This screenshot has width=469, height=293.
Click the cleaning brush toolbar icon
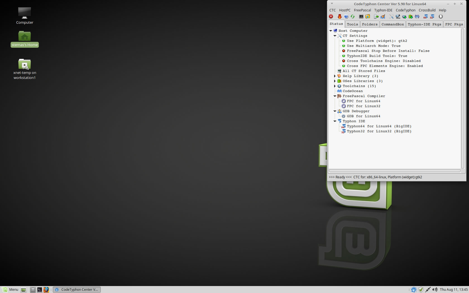click(x=383, y=16)
